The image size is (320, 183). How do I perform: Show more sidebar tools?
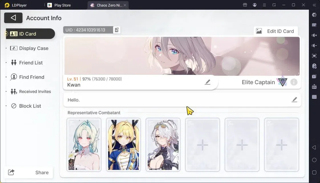(314, 97)
